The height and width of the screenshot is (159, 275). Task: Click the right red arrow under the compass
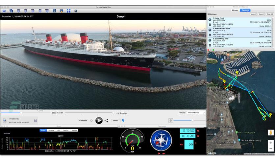(x=163, y=153)
